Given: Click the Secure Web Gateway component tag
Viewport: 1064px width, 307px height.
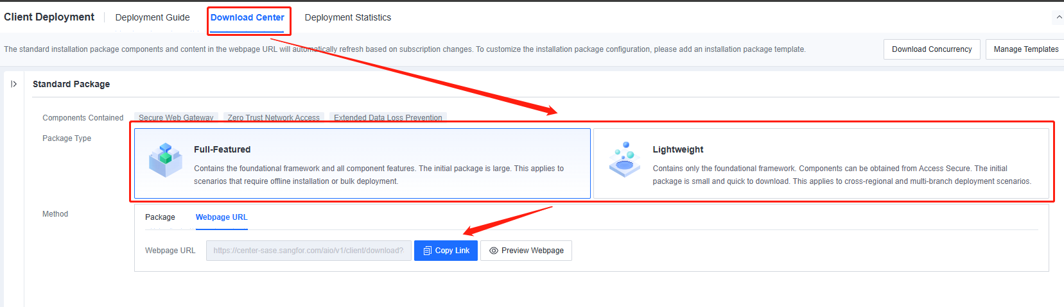Looking at the screenshot, I should coord(176,117).
